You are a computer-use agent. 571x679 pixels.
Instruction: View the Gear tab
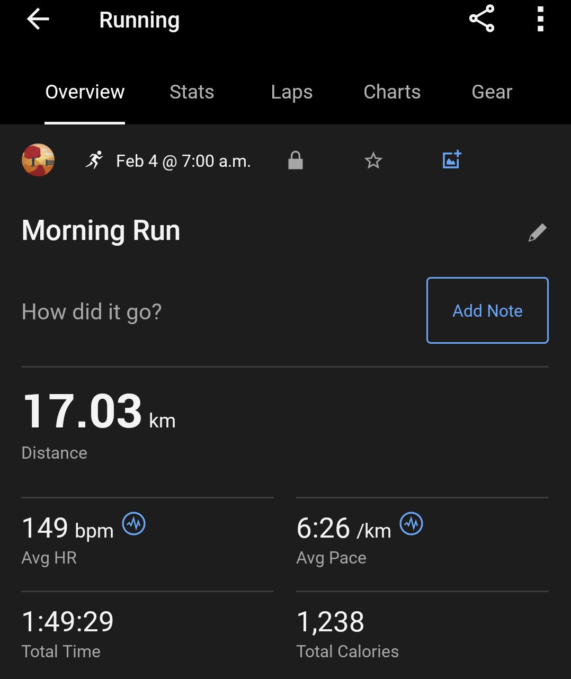492,92
